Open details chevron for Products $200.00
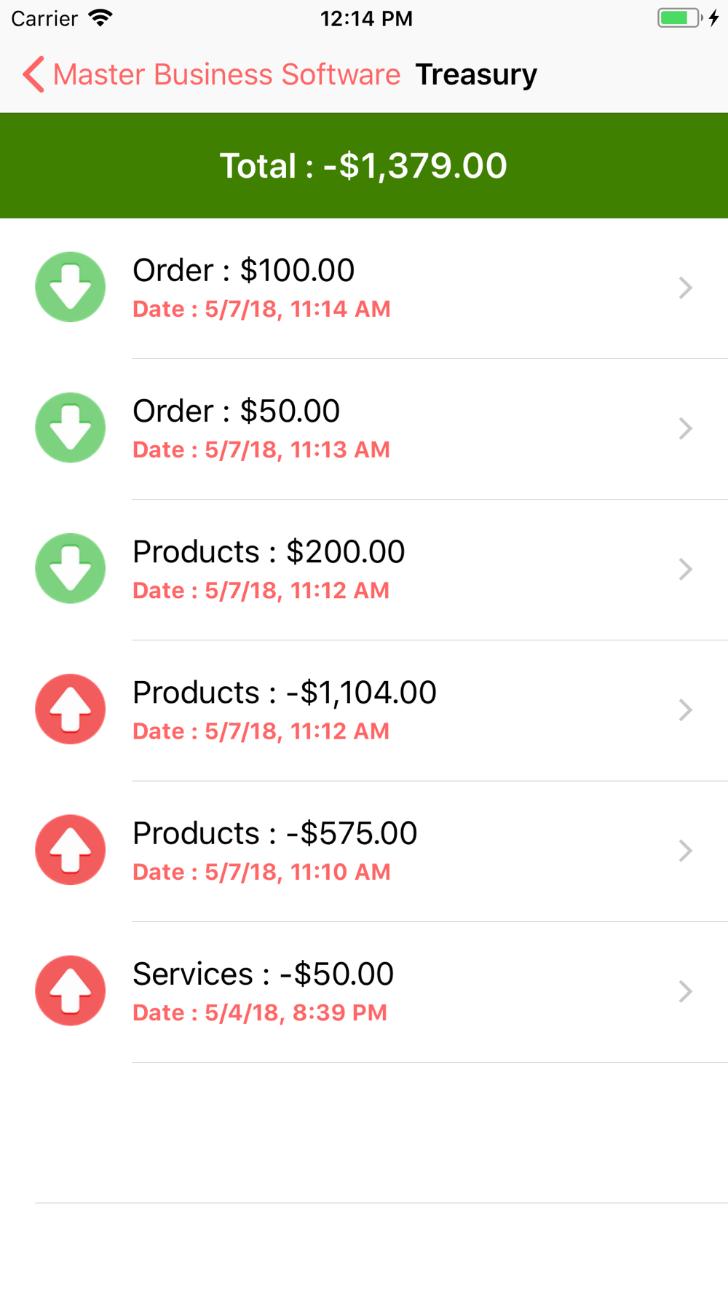This screenshot has width=728, height=1295. click(x=684, y=569)
